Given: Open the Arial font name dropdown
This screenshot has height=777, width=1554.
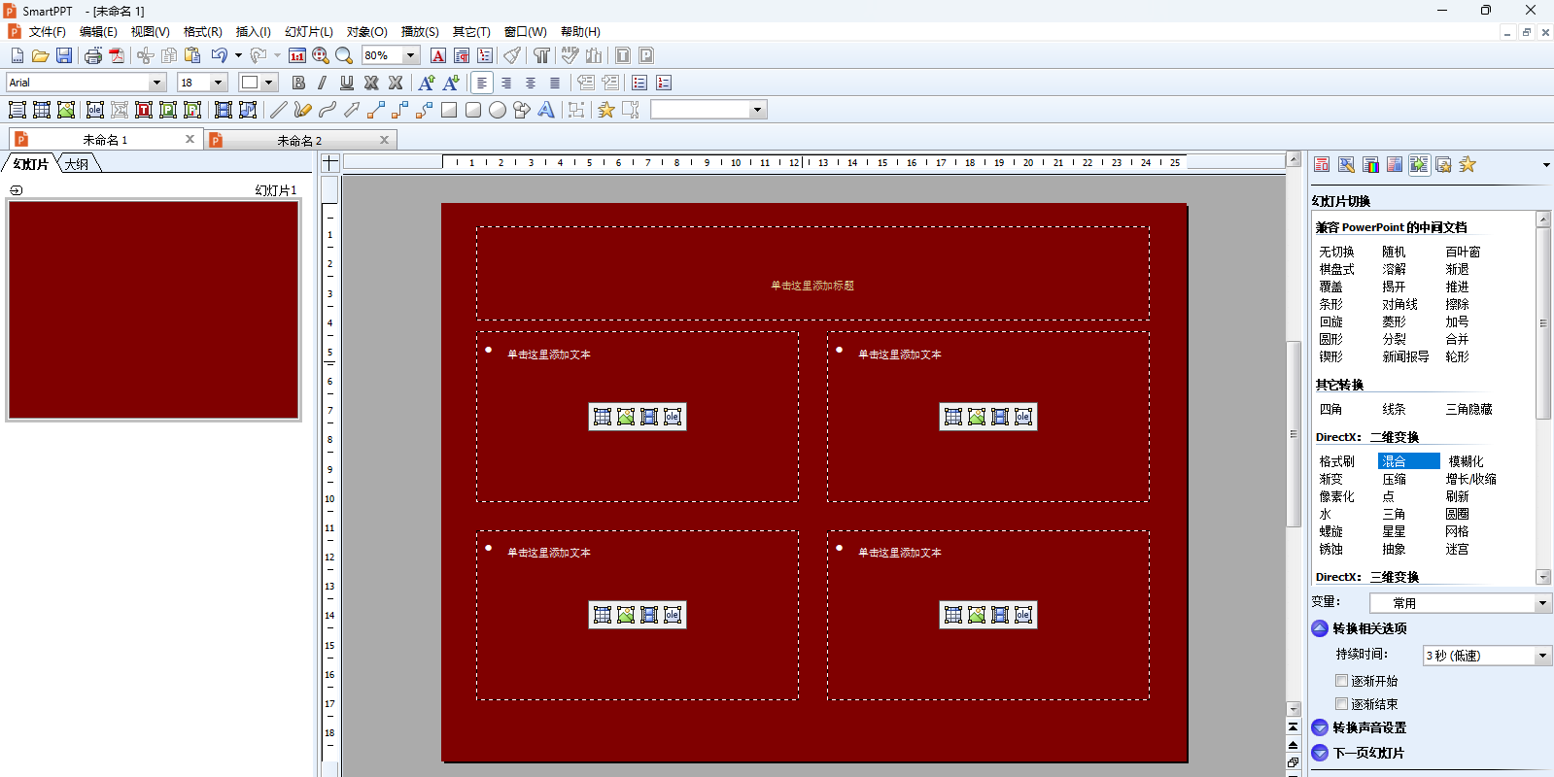Looking at the screenshot, I should coord(156,83).
